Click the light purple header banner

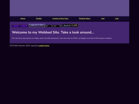pos(69,8)
